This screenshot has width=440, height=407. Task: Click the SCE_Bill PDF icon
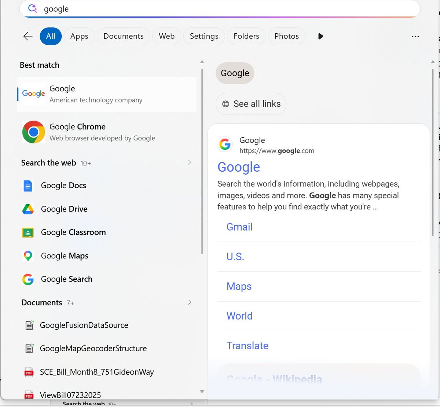tap(29, 372)
